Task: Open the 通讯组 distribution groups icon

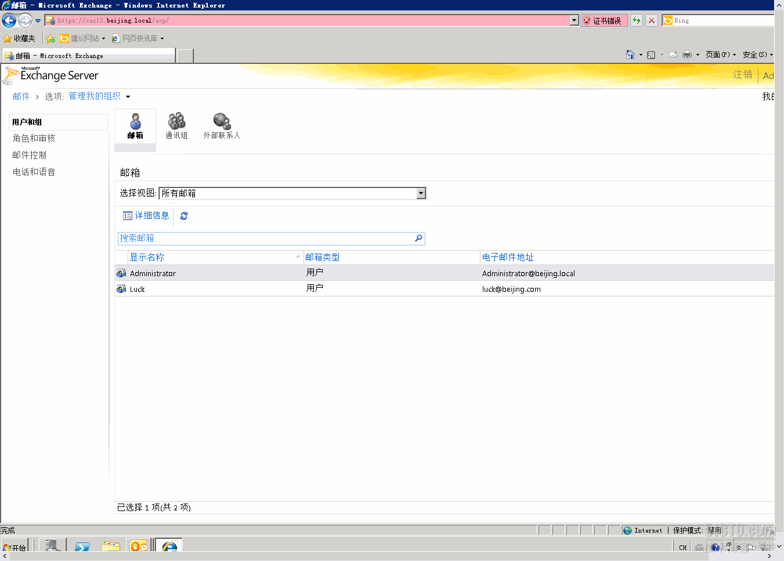Action: [176, 126]
